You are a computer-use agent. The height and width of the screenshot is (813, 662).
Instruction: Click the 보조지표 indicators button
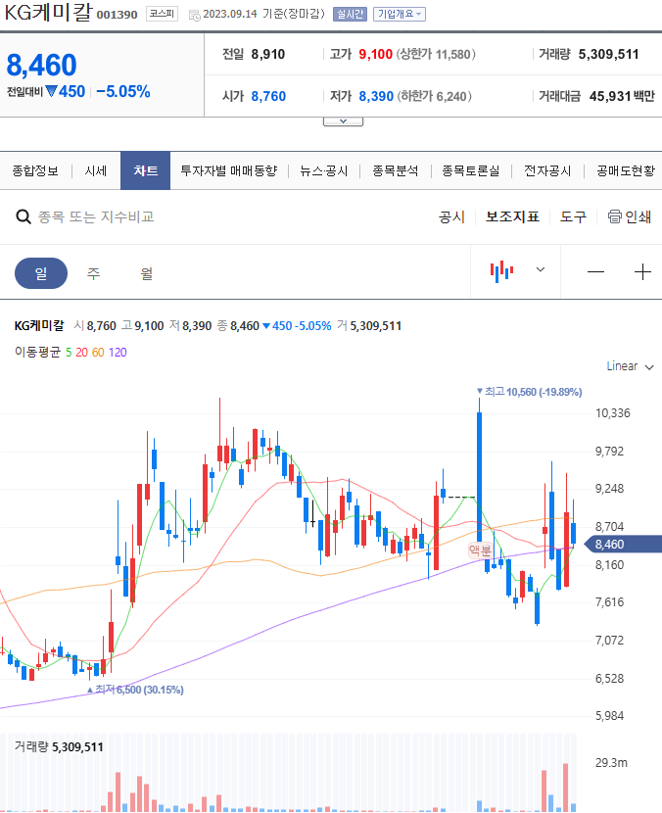coord(512,216)
